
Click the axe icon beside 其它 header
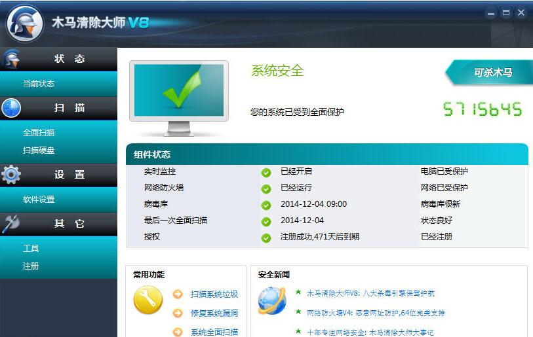[11, 224]
